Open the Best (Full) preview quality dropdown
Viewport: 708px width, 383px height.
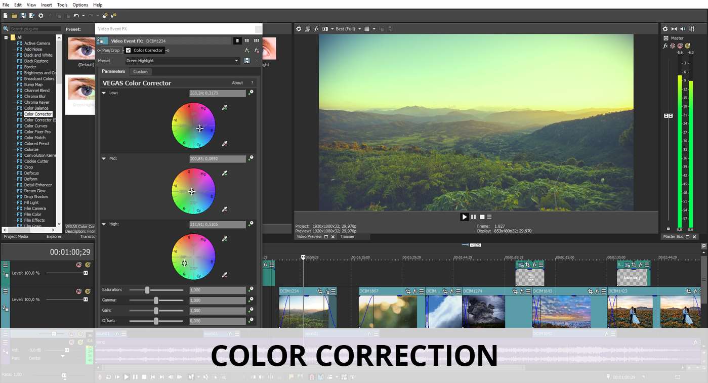click(x=360, y=29)
